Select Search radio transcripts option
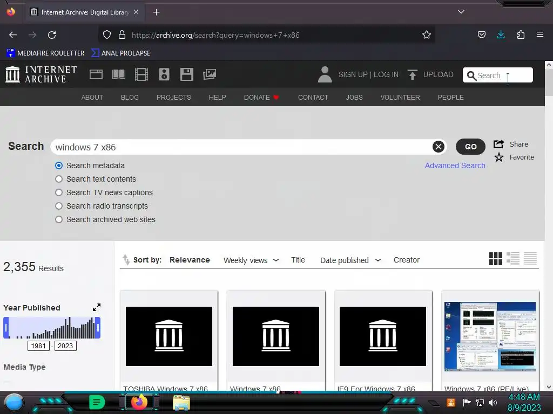 (59, 206)
